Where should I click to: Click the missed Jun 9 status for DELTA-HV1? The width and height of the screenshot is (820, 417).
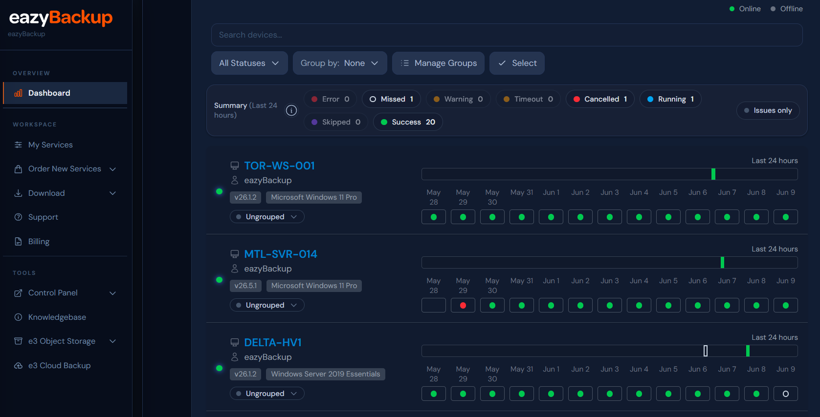(786, 394)
